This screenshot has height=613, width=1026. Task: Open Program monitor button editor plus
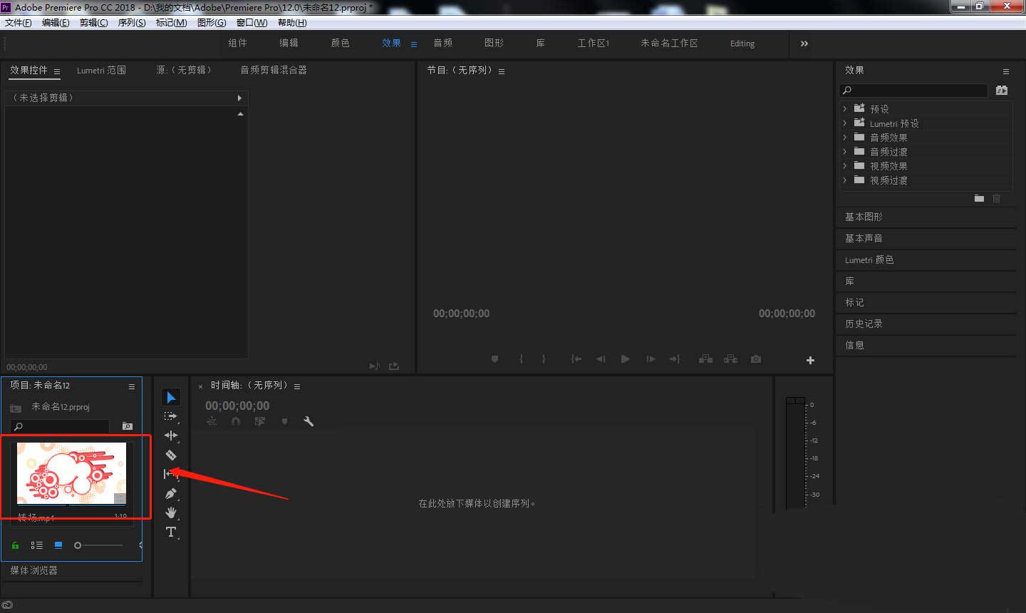(810, 360)
